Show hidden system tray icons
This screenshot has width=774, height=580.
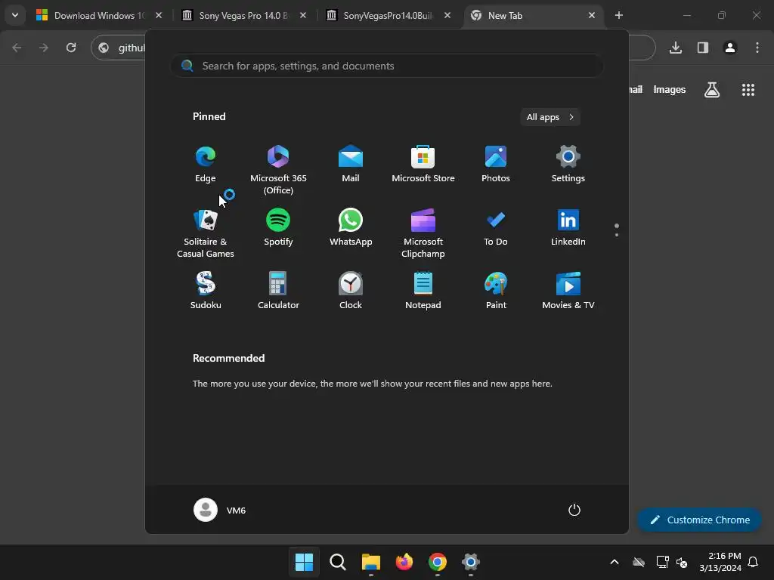coord(614,562)
